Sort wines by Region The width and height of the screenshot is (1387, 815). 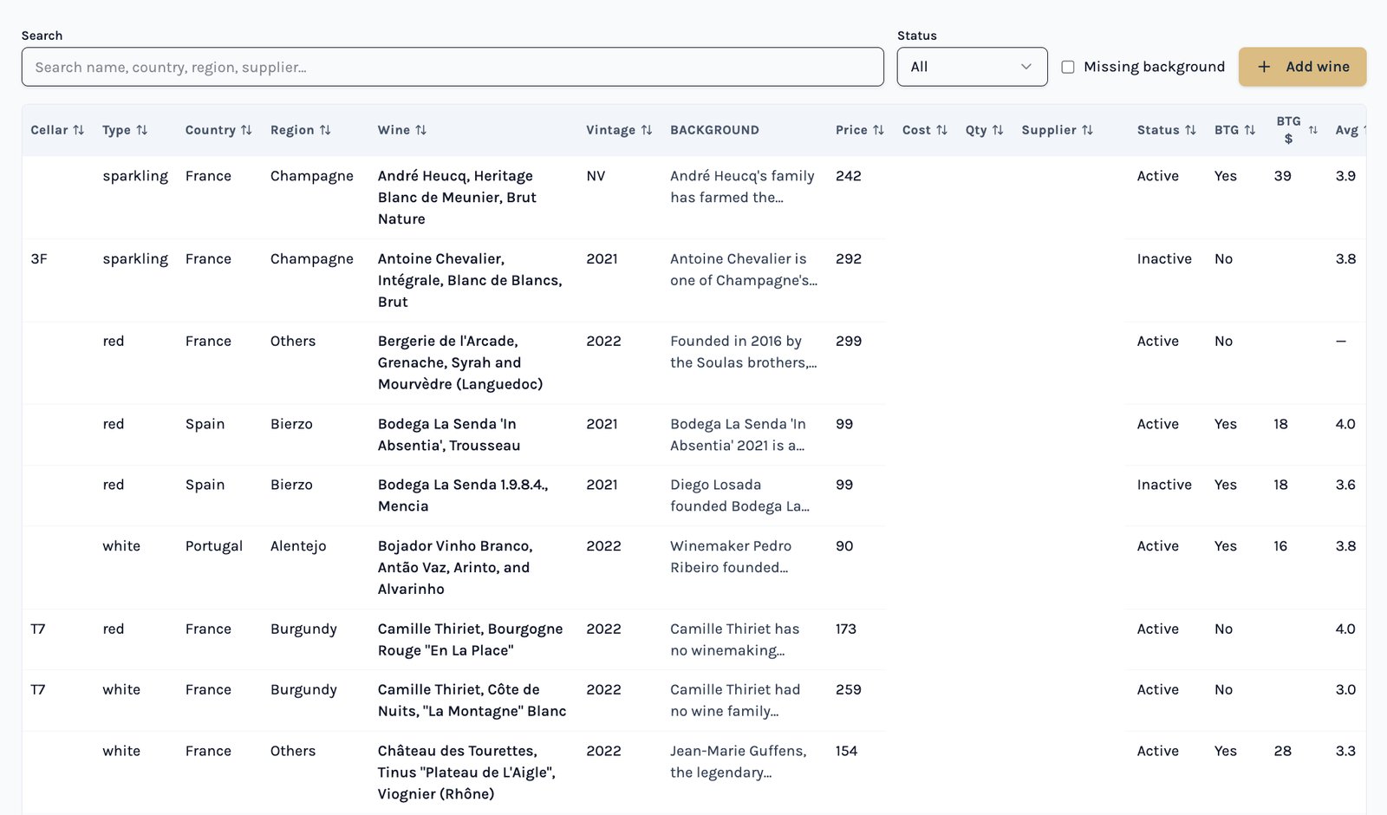pos(301,130)
